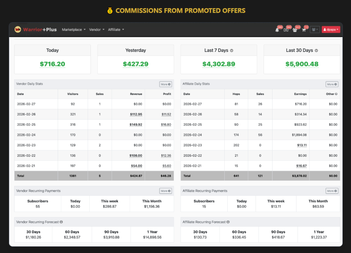Open the Marketplace dropdown
This screenshot has width=351, height=253.
tap(73, 30)
